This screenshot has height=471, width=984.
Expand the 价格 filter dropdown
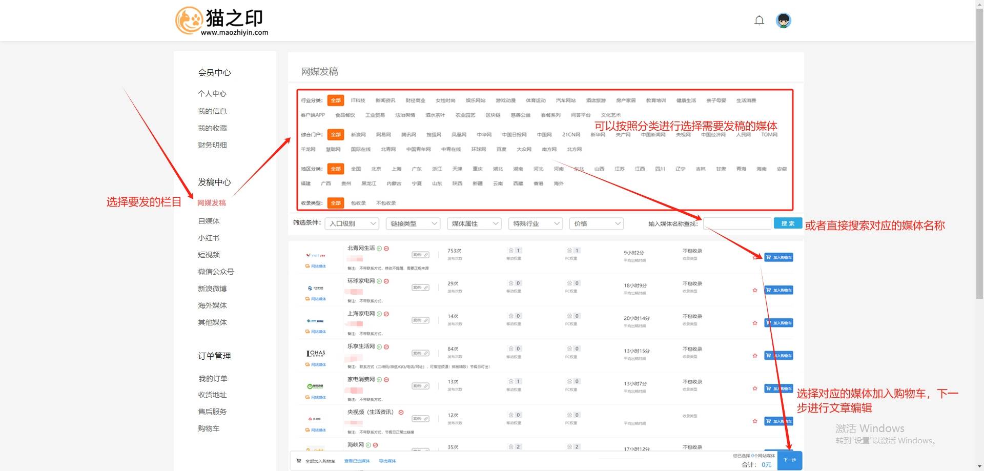(x=597, y=223)
